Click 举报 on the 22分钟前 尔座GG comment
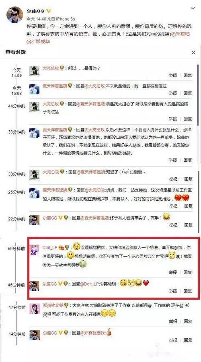 point(173,225)
